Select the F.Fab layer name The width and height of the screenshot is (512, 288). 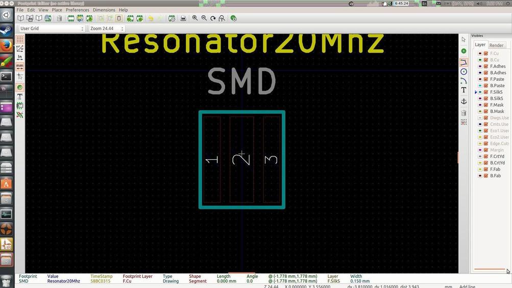coord(495,169)
